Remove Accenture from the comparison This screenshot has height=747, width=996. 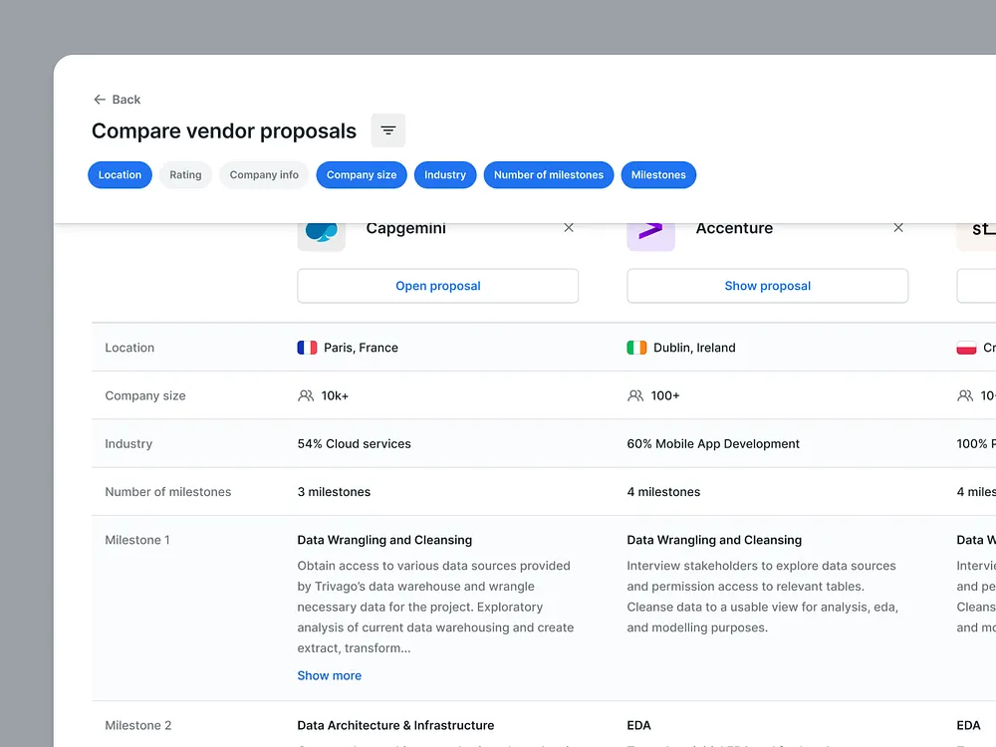(x=898, y=228)
